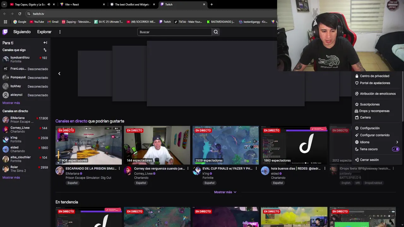The width and height of the screenshot is (404, 227).
Task: Open akleyncl channel in sidebar
Action: [x=25, y=95]
